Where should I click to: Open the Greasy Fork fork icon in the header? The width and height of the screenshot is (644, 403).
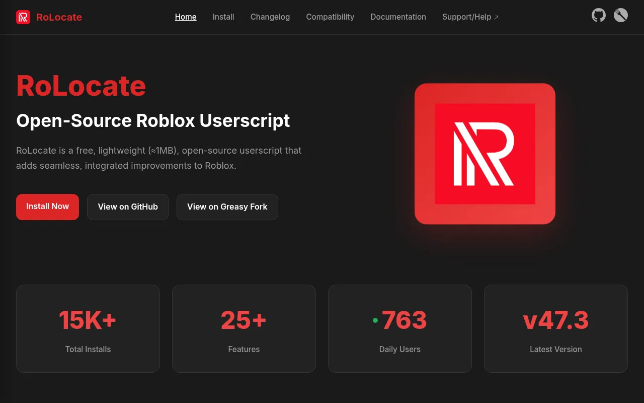point(621,16)
